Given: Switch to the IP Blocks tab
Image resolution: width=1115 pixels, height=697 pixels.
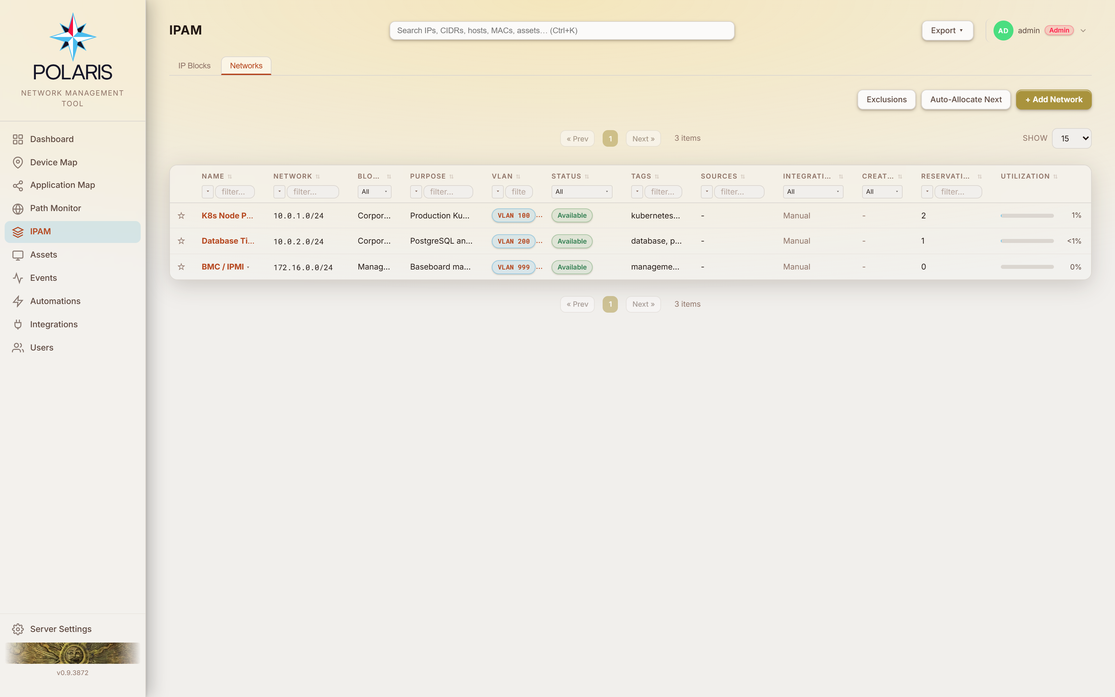Looking at the screenshot, I should click(x=194, y=66).
